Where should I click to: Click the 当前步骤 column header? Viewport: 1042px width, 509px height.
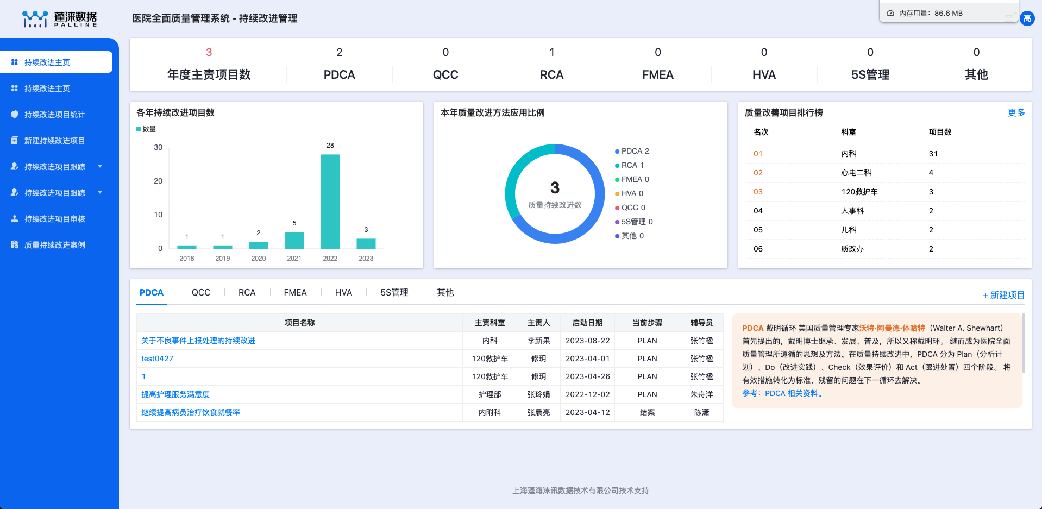[x=647, y=323]
